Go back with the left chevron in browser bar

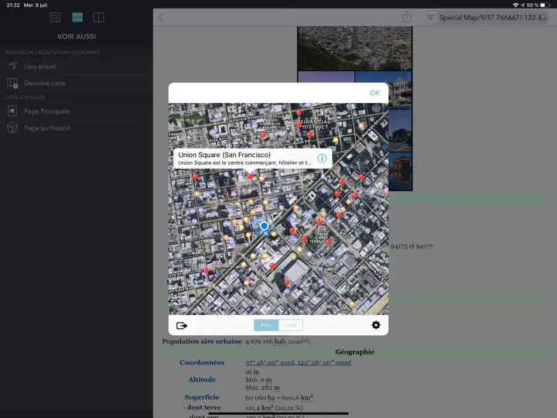click(x=161, y=17)
